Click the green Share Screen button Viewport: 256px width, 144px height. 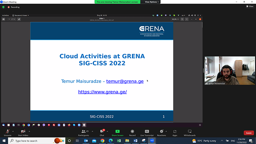coord(117,133)
